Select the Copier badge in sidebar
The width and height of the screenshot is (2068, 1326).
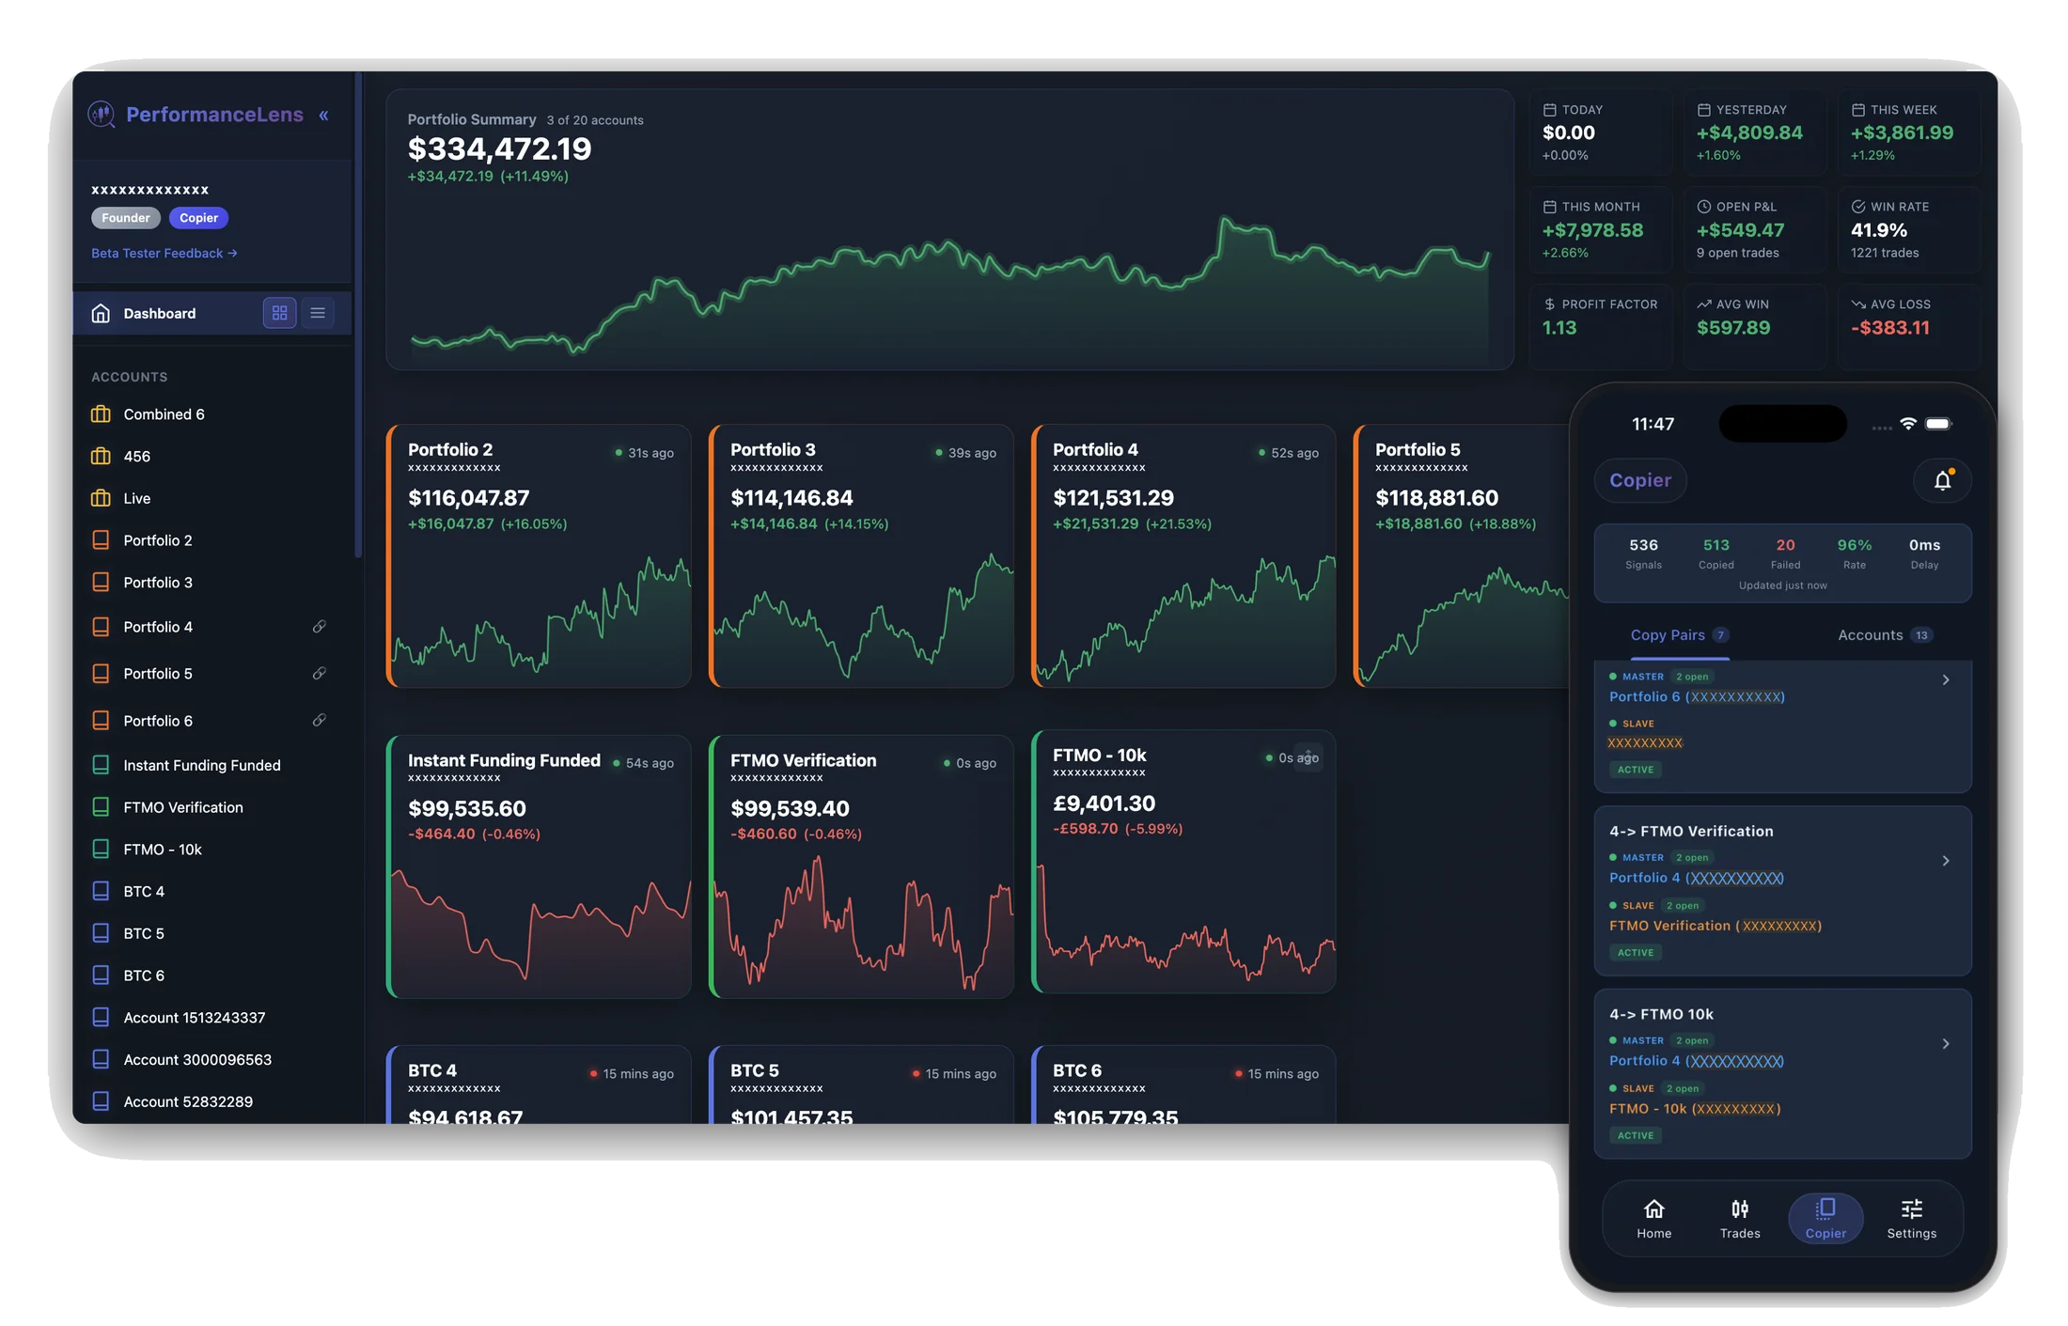[198, 218]
